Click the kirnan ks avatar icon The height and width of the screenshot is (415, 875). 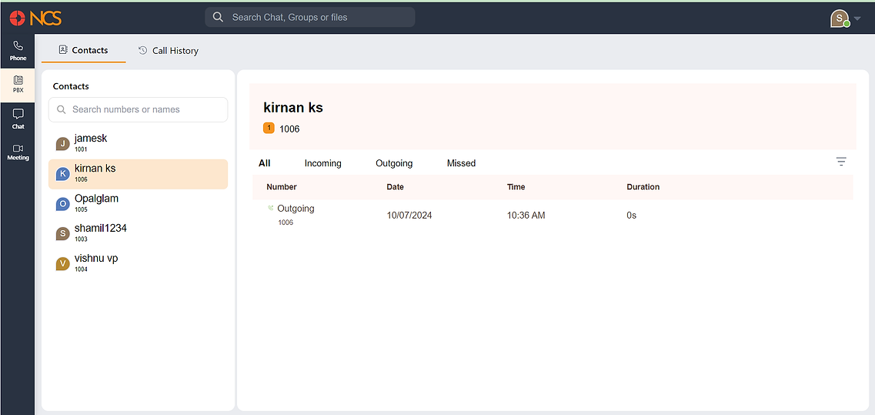(x=63, y=174)
